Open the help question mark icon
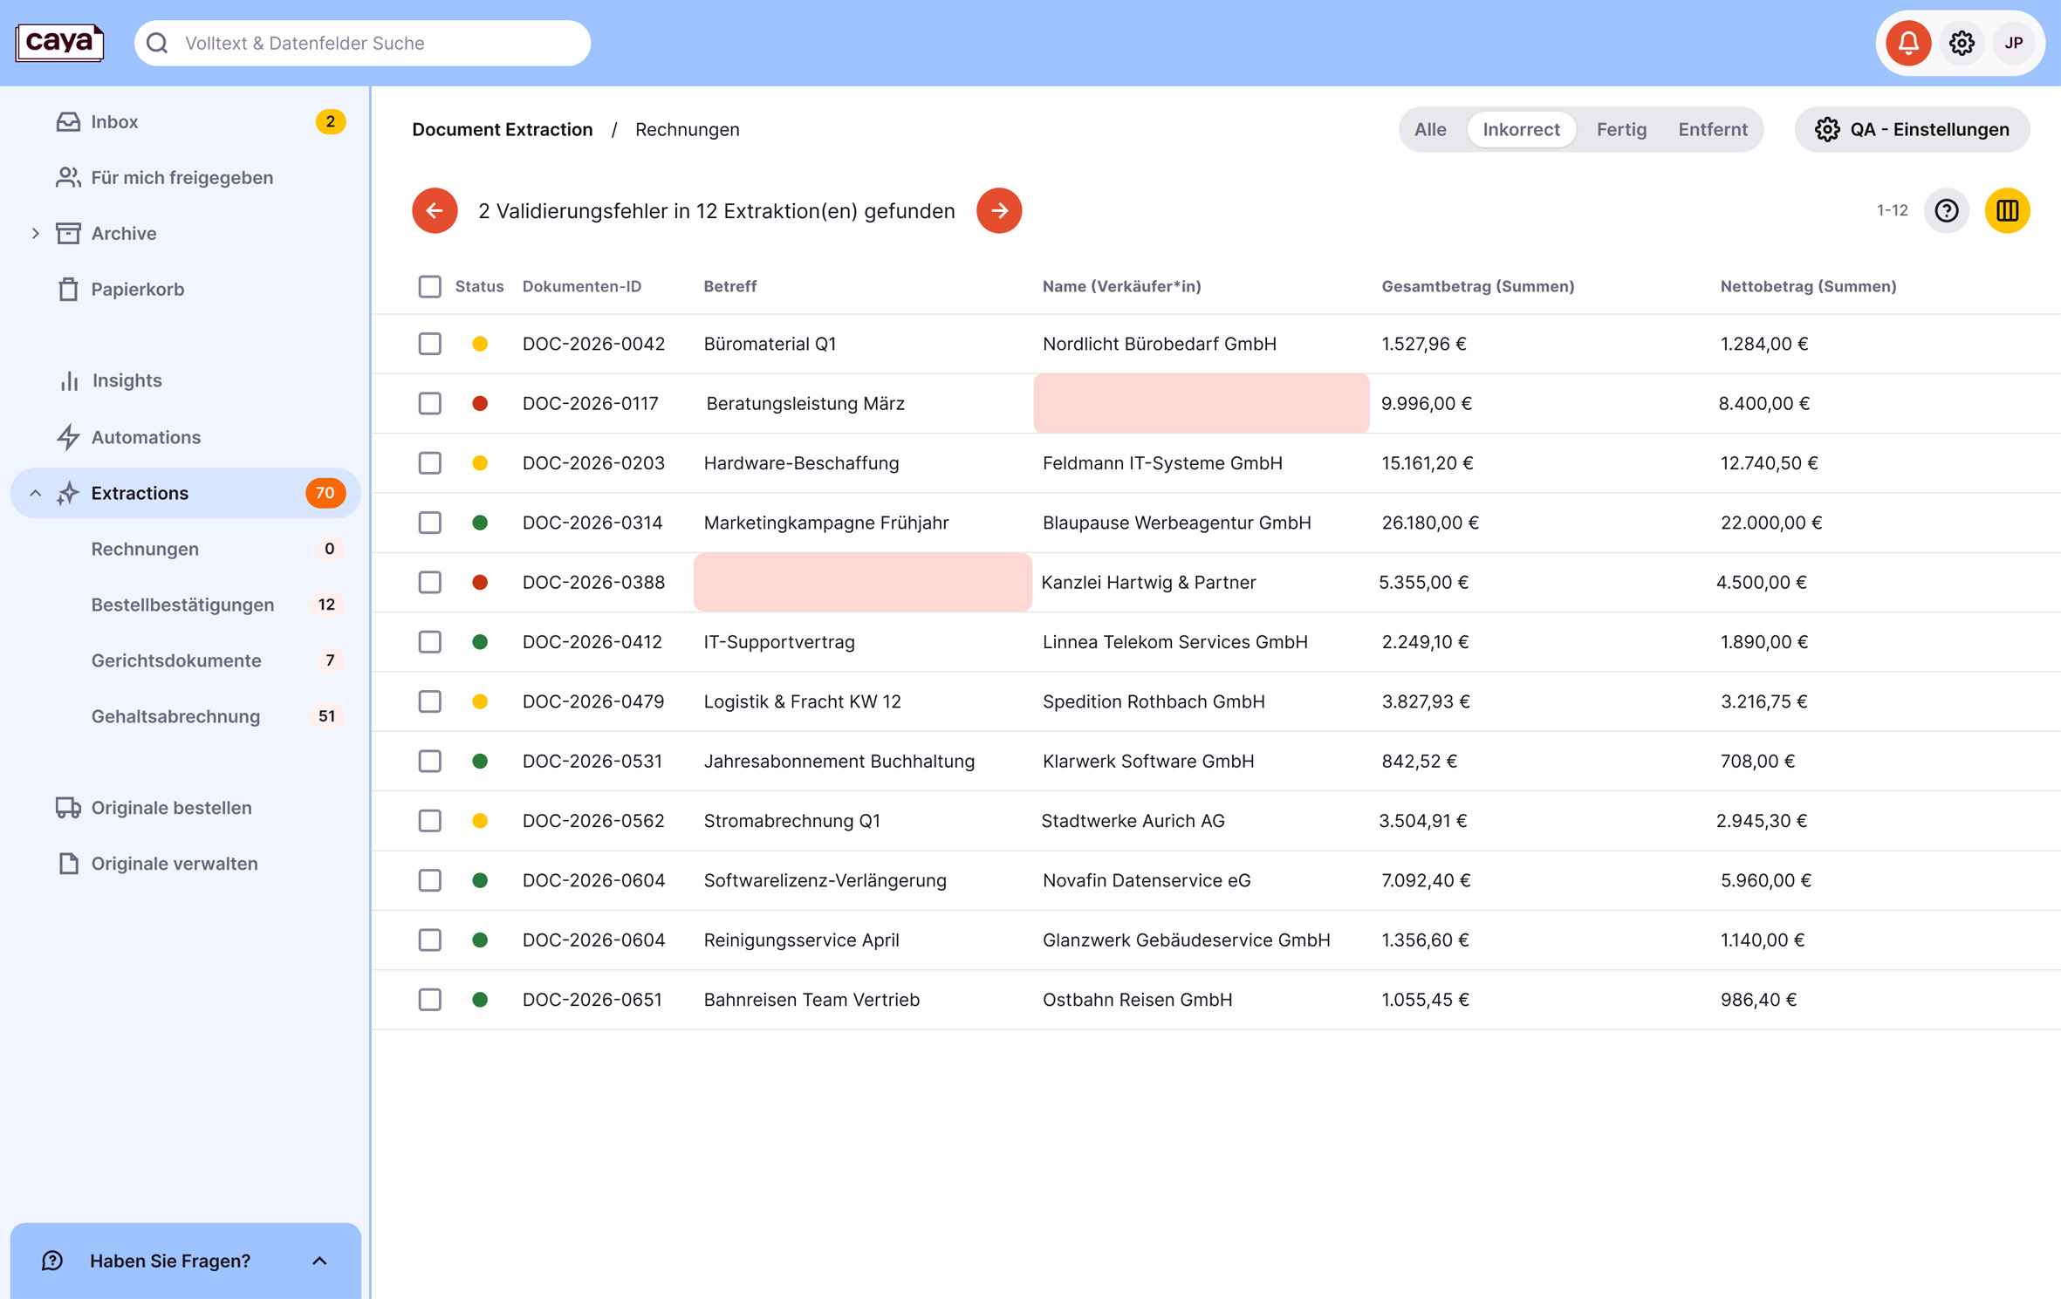Viewport: 2061px width, 1299px height. click(x=1946, y=210)
